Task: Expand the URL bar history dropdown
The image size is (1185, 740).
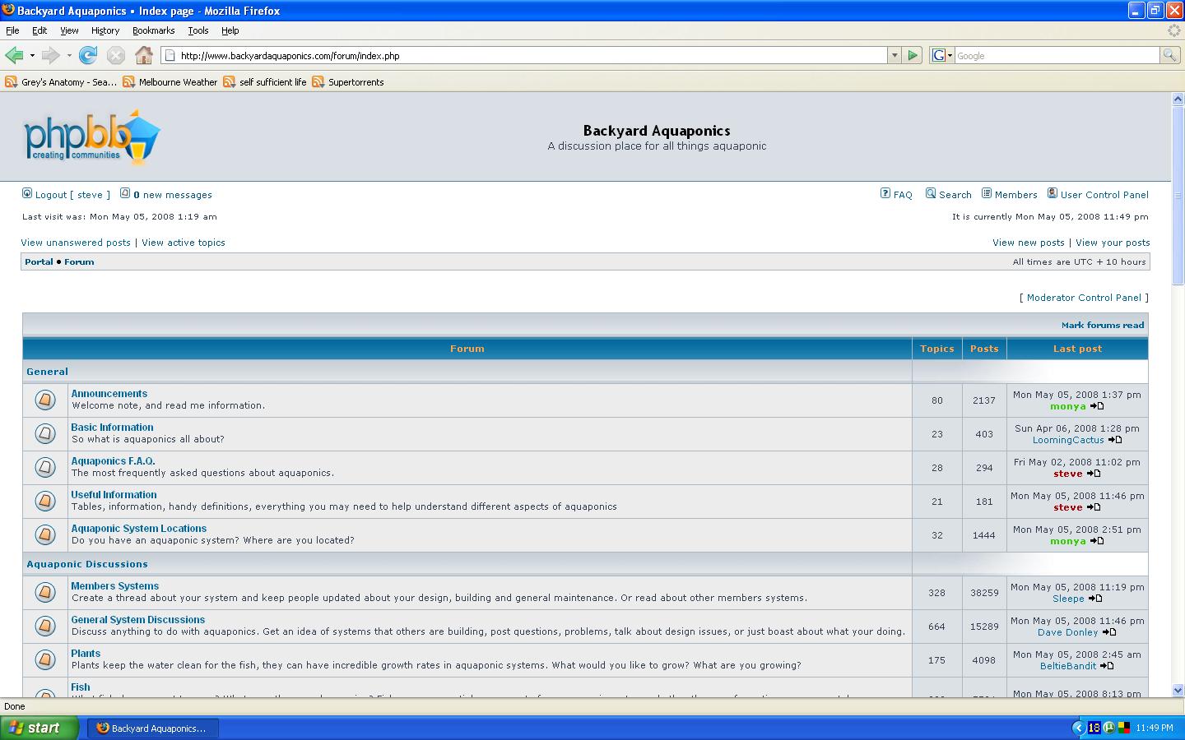Action: (895, 55)
